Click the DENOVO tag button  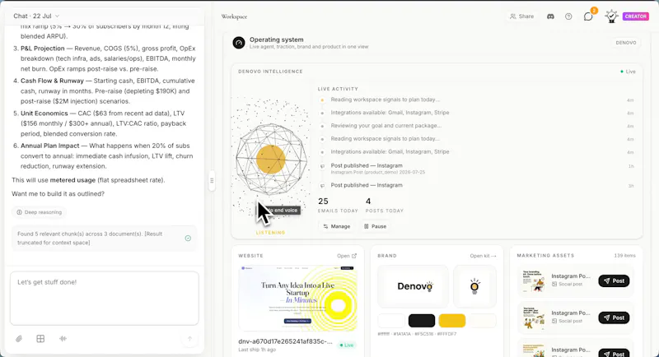pos(626,43)
